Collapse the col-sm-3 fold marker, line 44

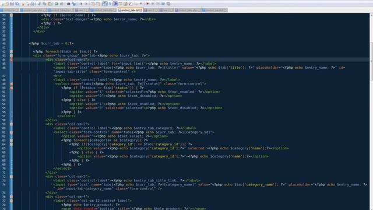(11, 60)
